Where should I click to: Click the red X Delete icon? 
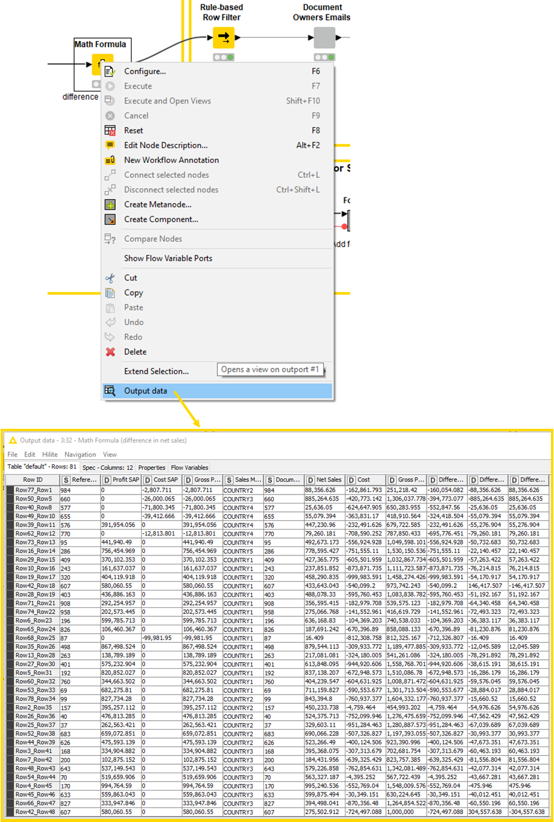coord(110,352)
